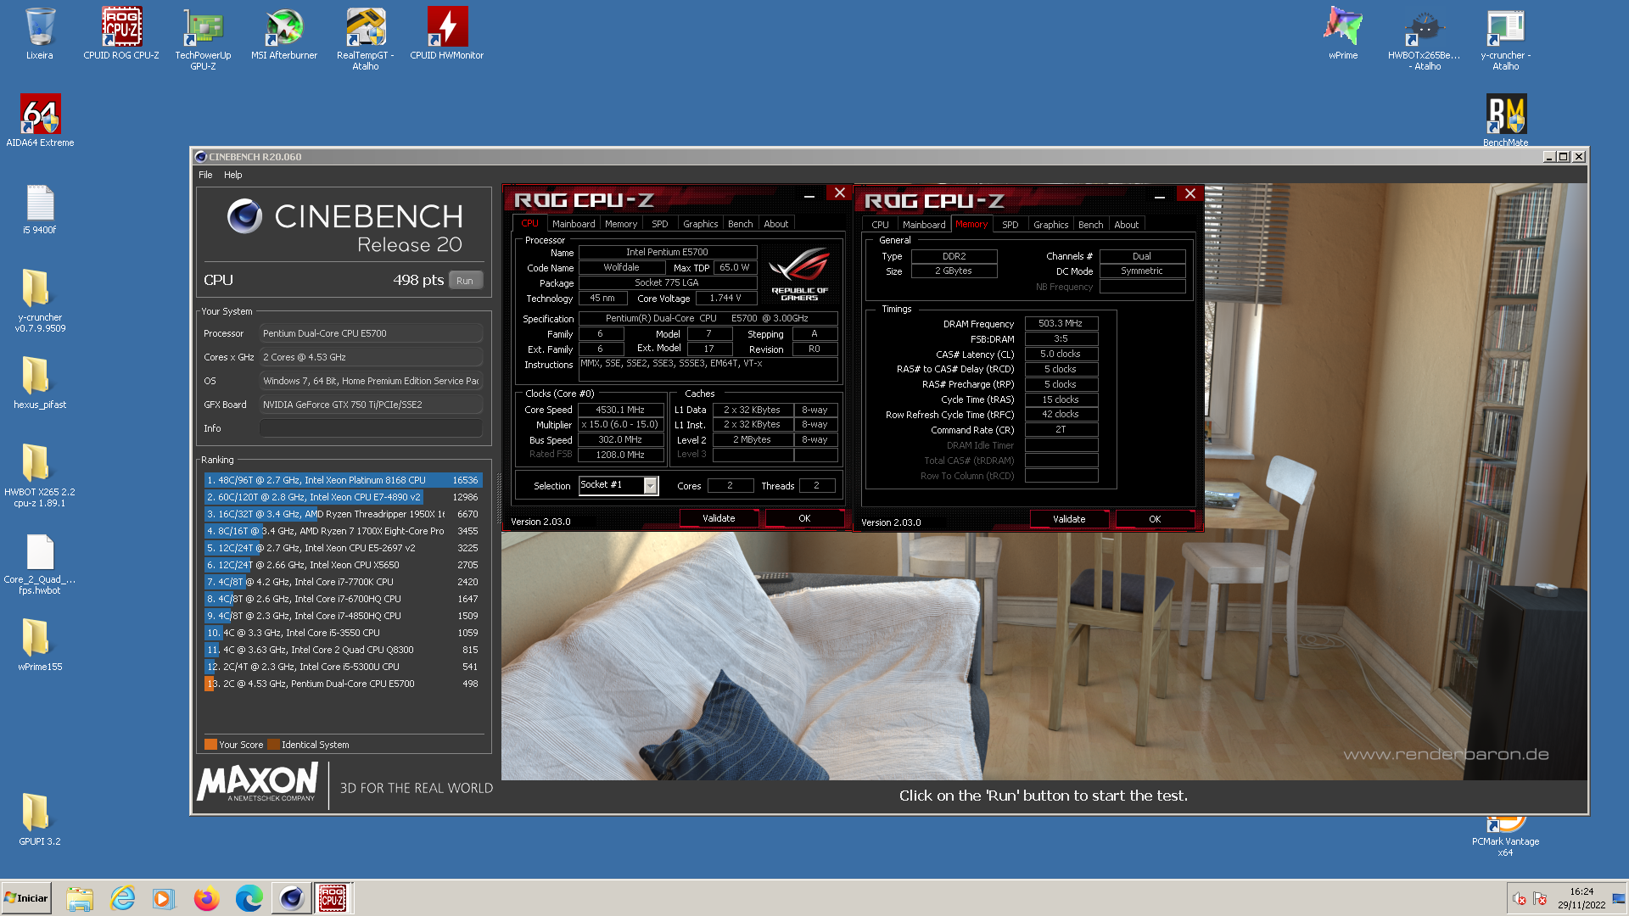
Task: Select ranking row Ryzen Threadripper 1950X
Action: (x=343, y=514)
